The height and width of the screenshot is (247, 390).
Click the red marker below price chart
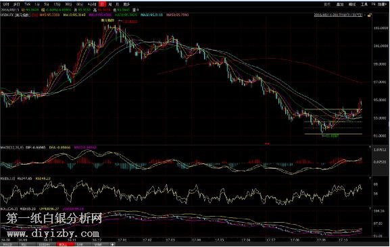267,144
